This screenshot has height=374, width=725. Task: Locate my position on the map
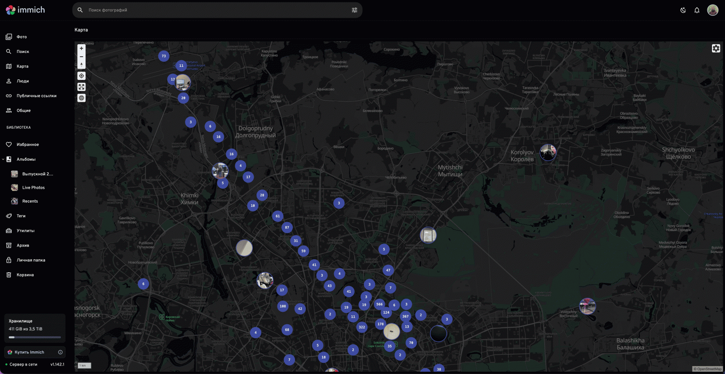tap(82, 76)
